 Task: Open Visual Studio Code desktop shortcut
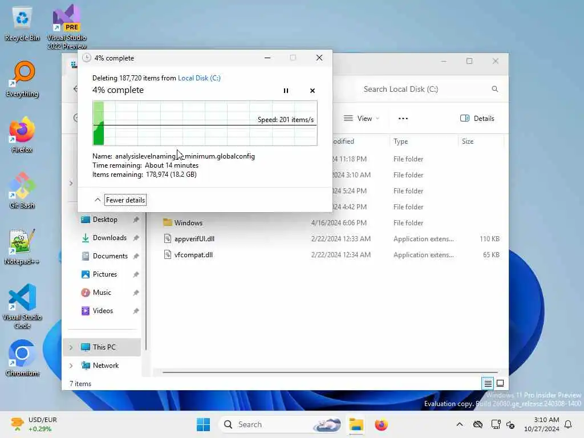[x=22, y=306]
